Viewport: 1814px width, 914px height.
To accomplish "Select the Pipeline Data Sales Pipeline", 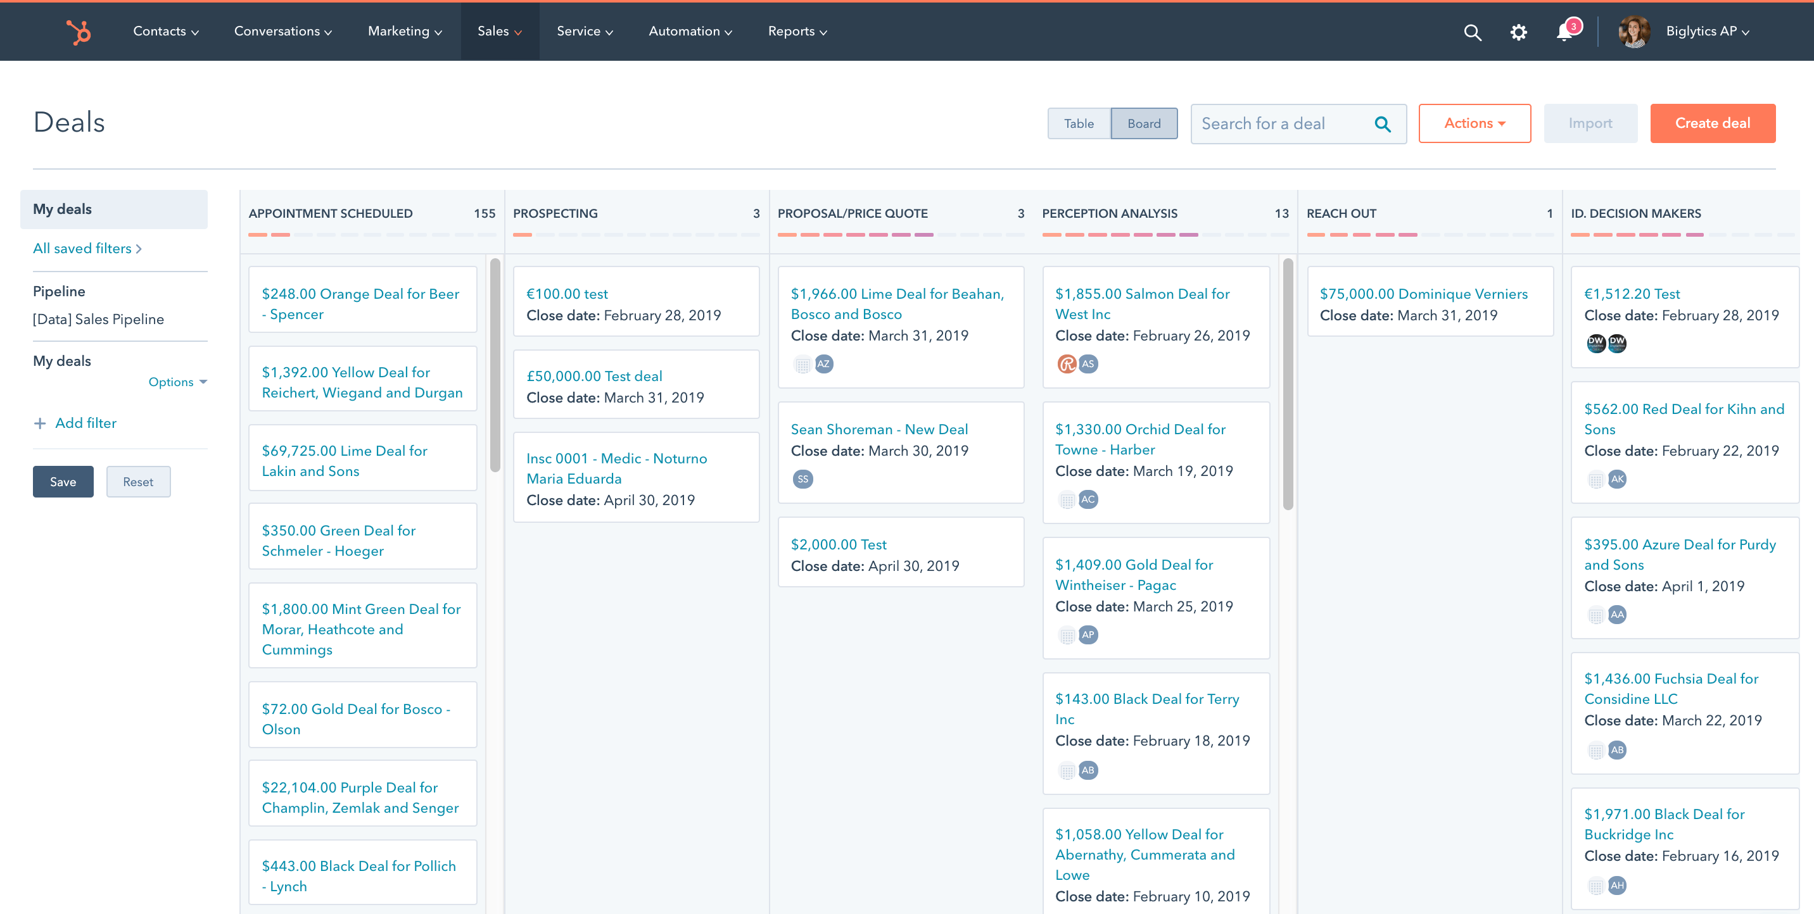I will (99, 318).
